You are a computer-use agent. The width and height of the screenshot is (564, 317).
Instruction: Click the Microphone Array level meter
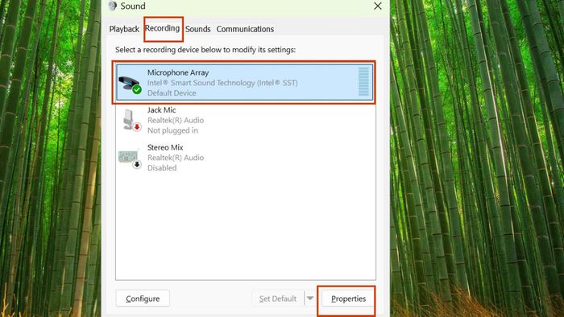[363, 82]
